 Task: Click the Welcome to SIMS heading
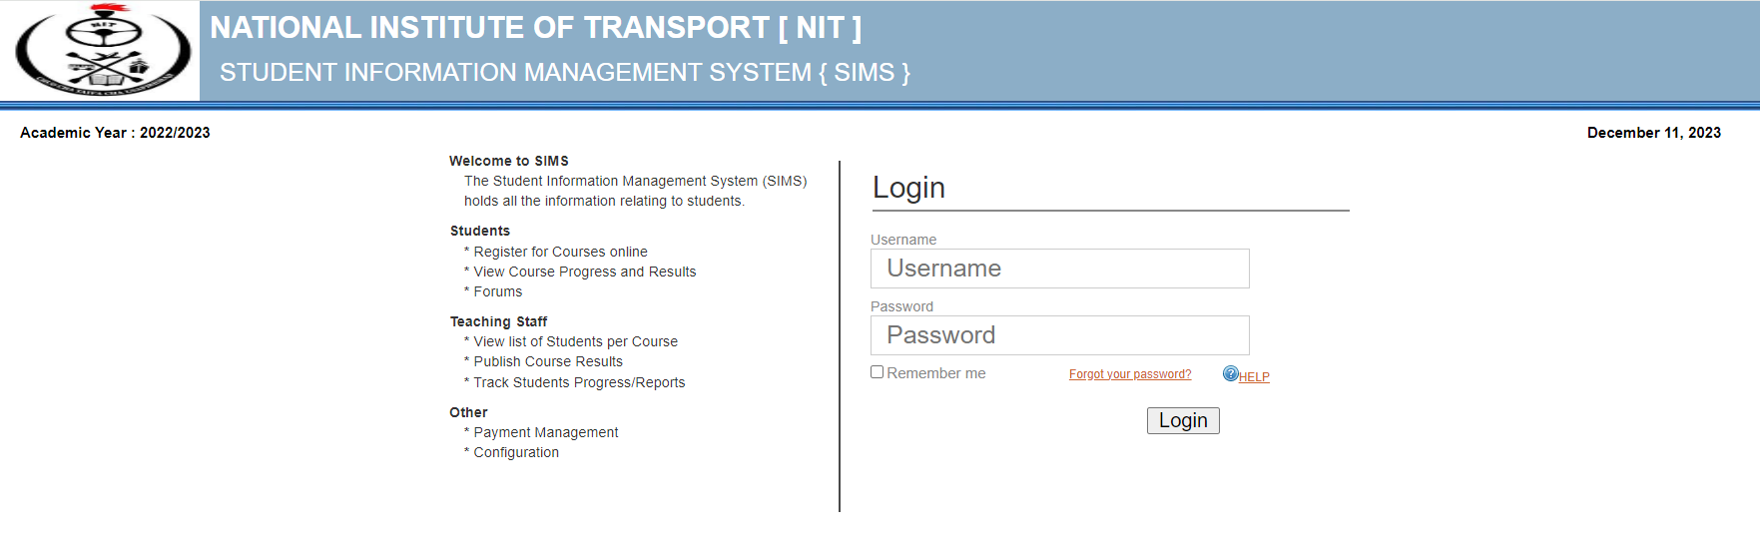point(509,161)
